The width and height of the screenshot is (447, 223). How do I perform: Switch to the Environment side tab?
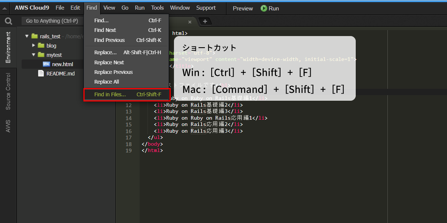(x=8, y=47)
